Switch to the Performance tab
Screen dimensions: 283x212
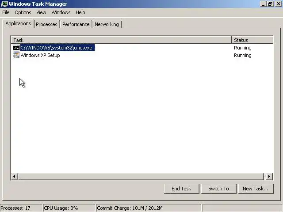pos(76,24)
